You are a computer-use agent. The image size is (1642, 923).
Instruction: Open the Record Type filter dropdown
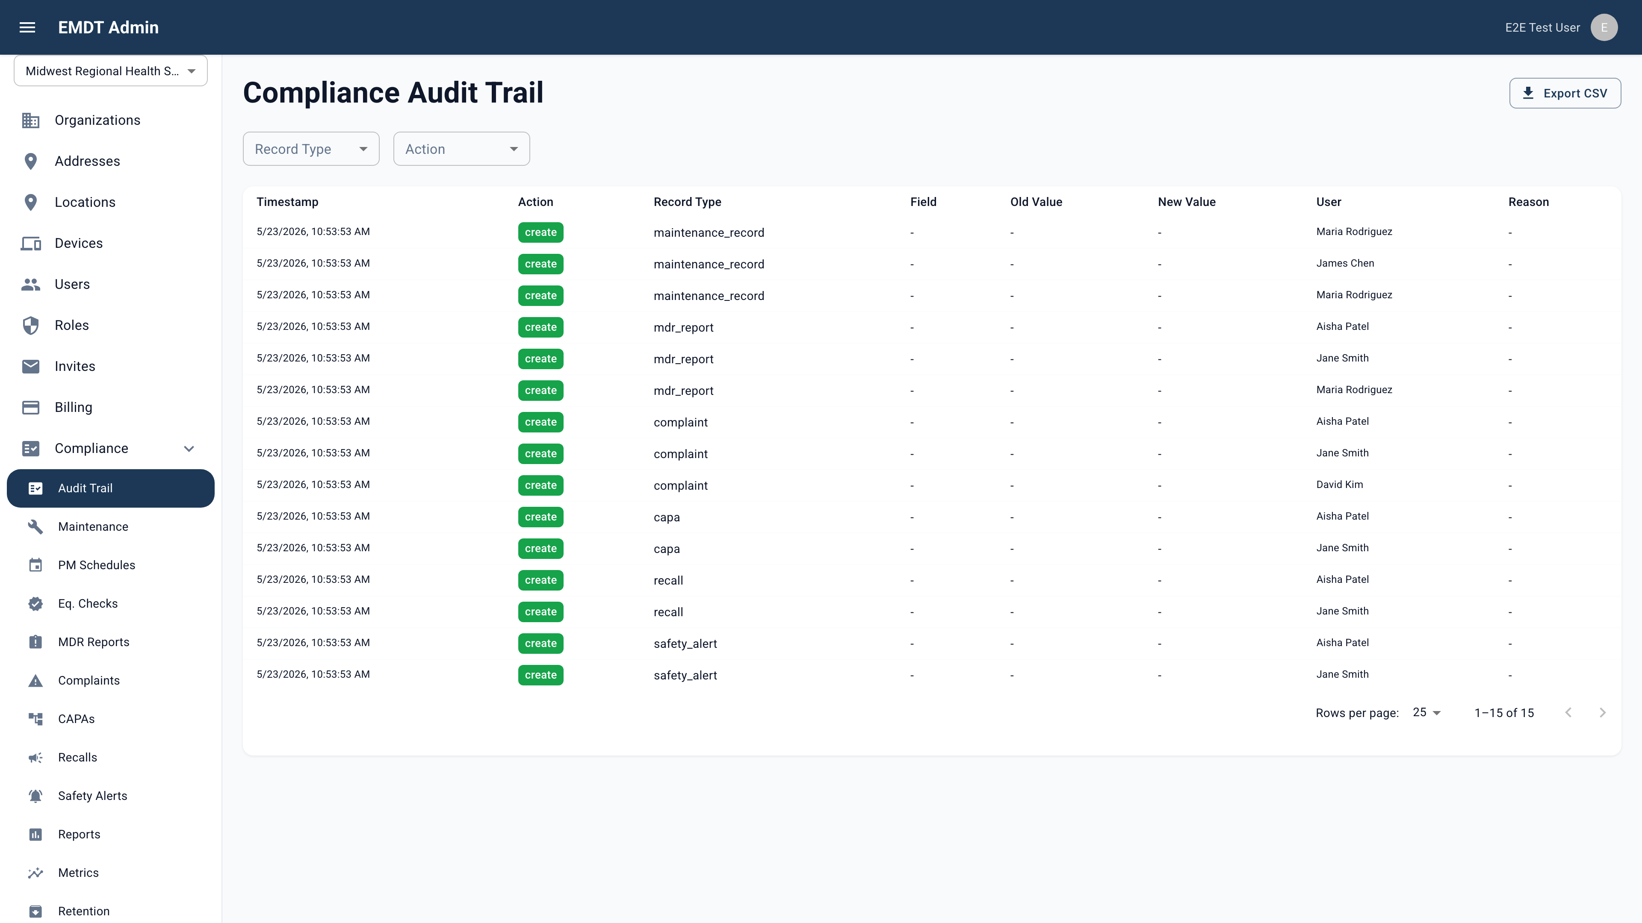pyautogui.click(x=311, y=149)
